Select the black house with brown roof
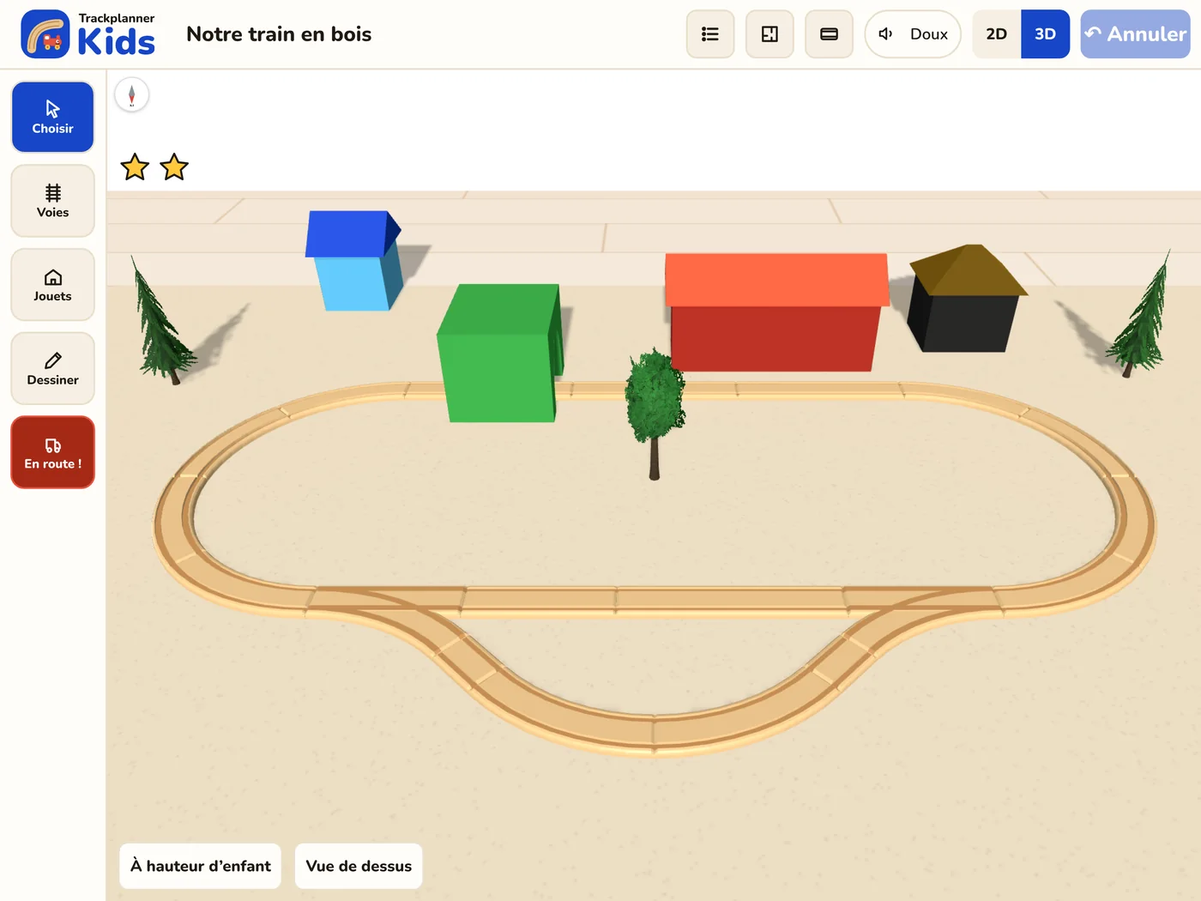The height and width of the screenshot is (901, 1201). pyautogui.click(x=967, y=299)
